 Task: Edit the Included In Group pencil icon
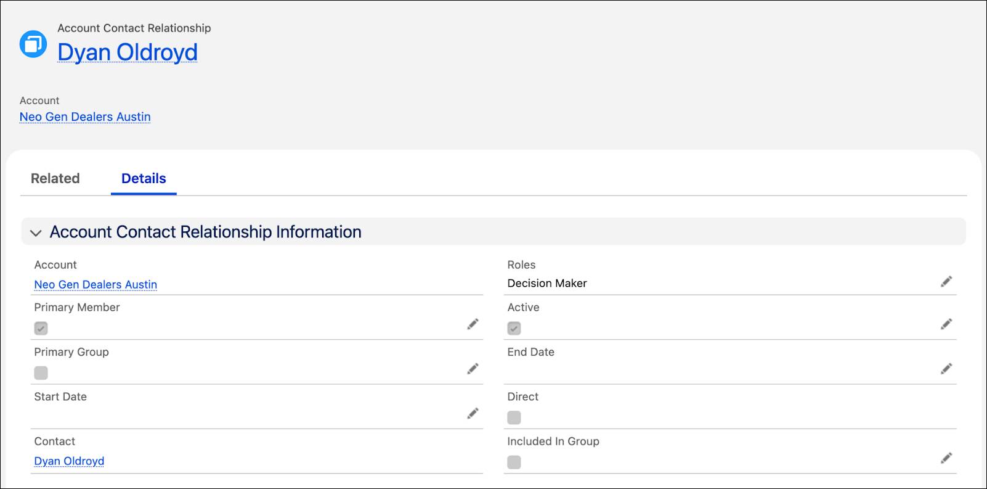(x=946, y=458)
